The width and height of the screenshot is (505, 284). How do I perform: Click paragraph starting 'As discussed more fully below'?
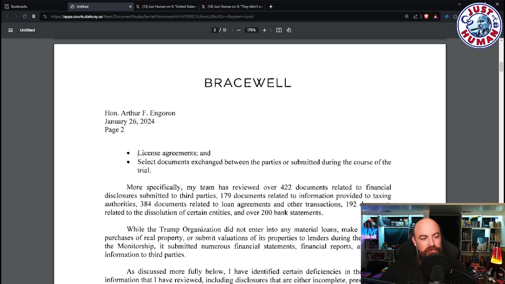pyautogui.click(x=233, y=276)
